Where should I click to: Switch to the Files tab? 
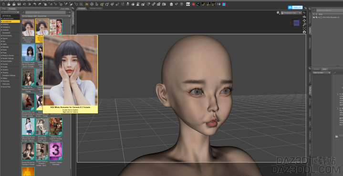(x=4, y=9)
